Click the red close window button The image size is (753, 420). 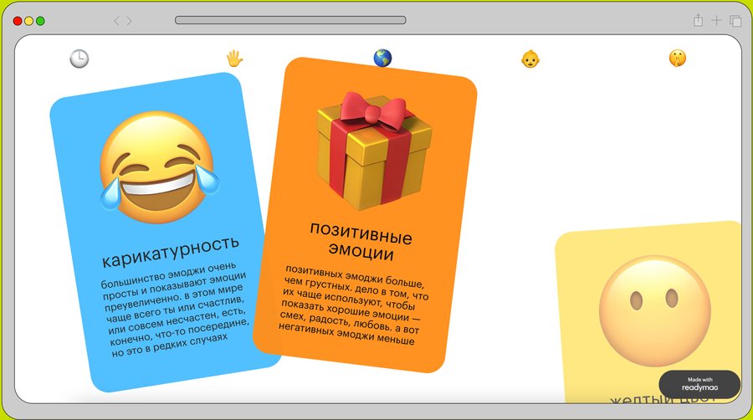18,21
